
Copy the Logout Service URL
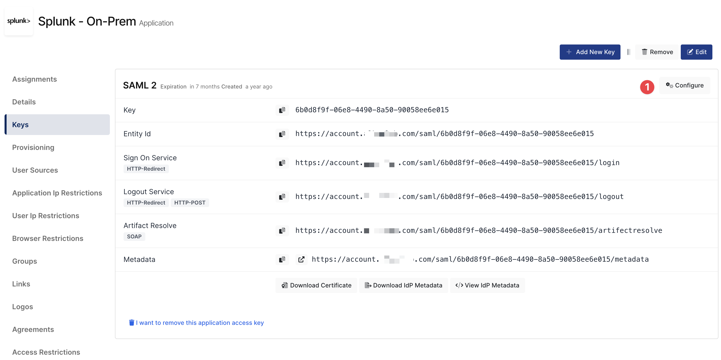[282, 196]
